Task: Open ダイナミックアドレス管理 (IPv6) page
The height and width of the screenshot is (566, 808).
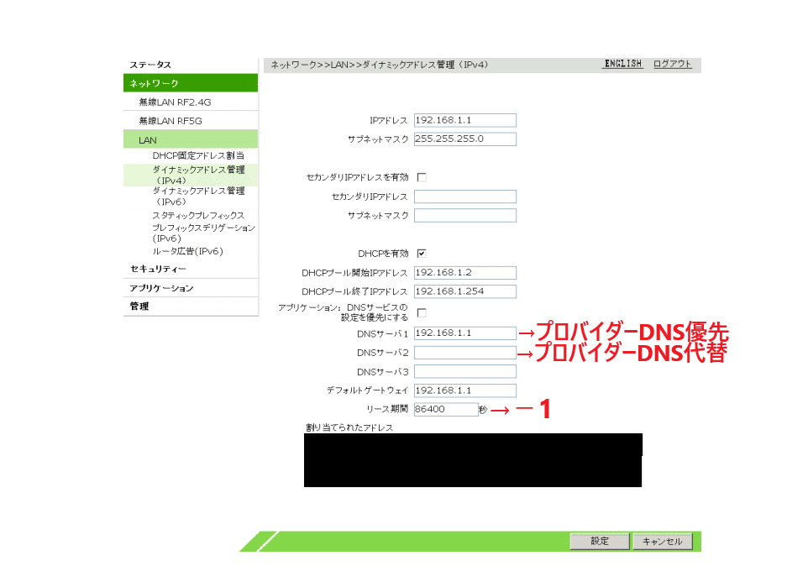Action: (198, 197)
